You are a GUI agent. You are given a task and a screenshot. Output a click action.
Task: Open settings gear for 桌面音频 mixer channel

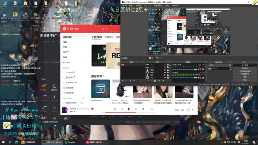(x=203, y=78)
